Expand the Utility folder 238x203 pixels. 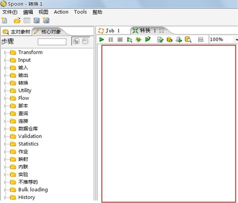click(5, 91)
